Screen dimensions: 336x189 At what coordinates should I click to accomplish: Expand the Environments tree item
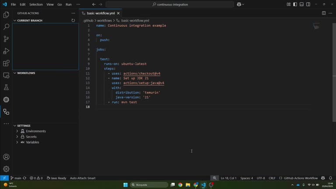[17, 131]
